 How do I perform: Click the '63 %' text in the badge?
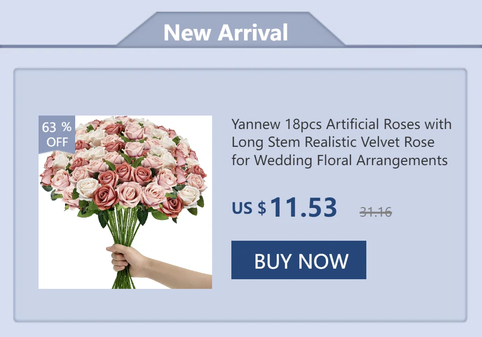57,127
